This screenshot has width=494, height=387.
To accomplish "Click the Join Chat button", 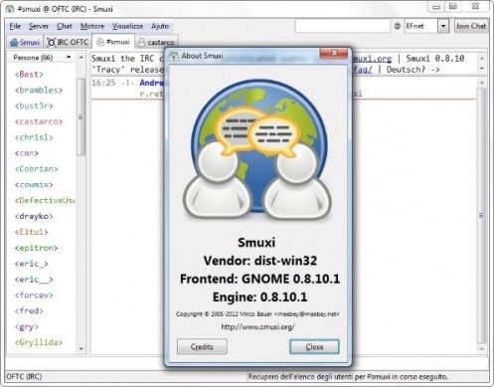I will pyautogui.click(x=471, y=26).
